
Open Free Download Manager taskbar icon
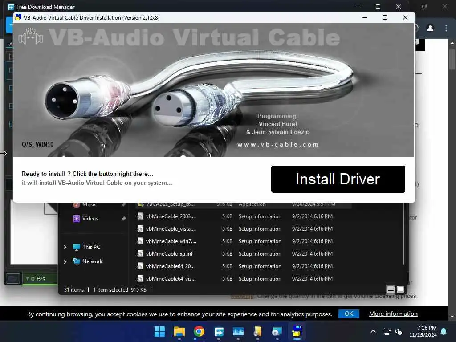coord(219,331)
